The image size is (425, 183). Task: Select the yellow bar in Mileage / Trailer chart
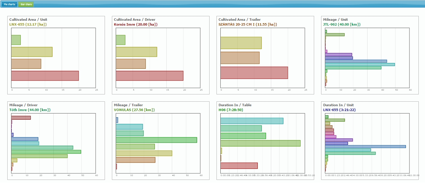pos(144,153)
